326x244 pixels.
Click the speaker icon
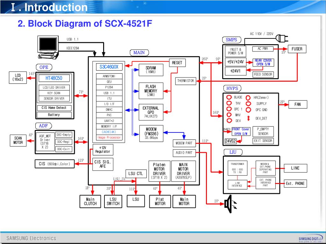(230, 204)
